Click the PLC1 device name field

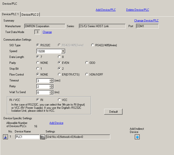coord(27,137)
